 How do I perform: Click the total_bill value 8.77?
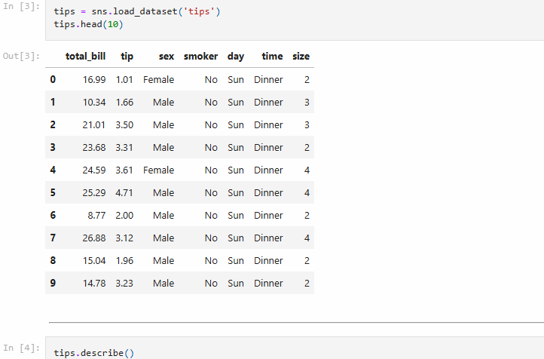[x=98, y=216]
